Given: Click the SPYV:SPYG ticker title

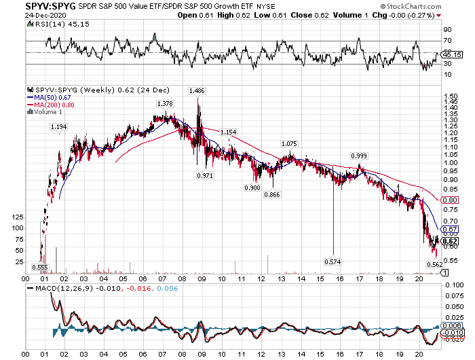Looking at the screenshot, I should 51,6.
